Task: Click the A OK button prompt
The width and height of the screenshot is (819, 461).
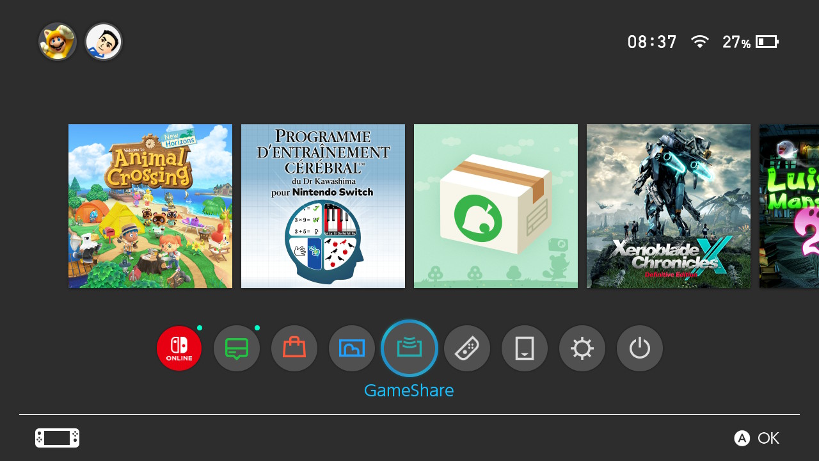Action: pyautogui.click(x=757, y=438)
